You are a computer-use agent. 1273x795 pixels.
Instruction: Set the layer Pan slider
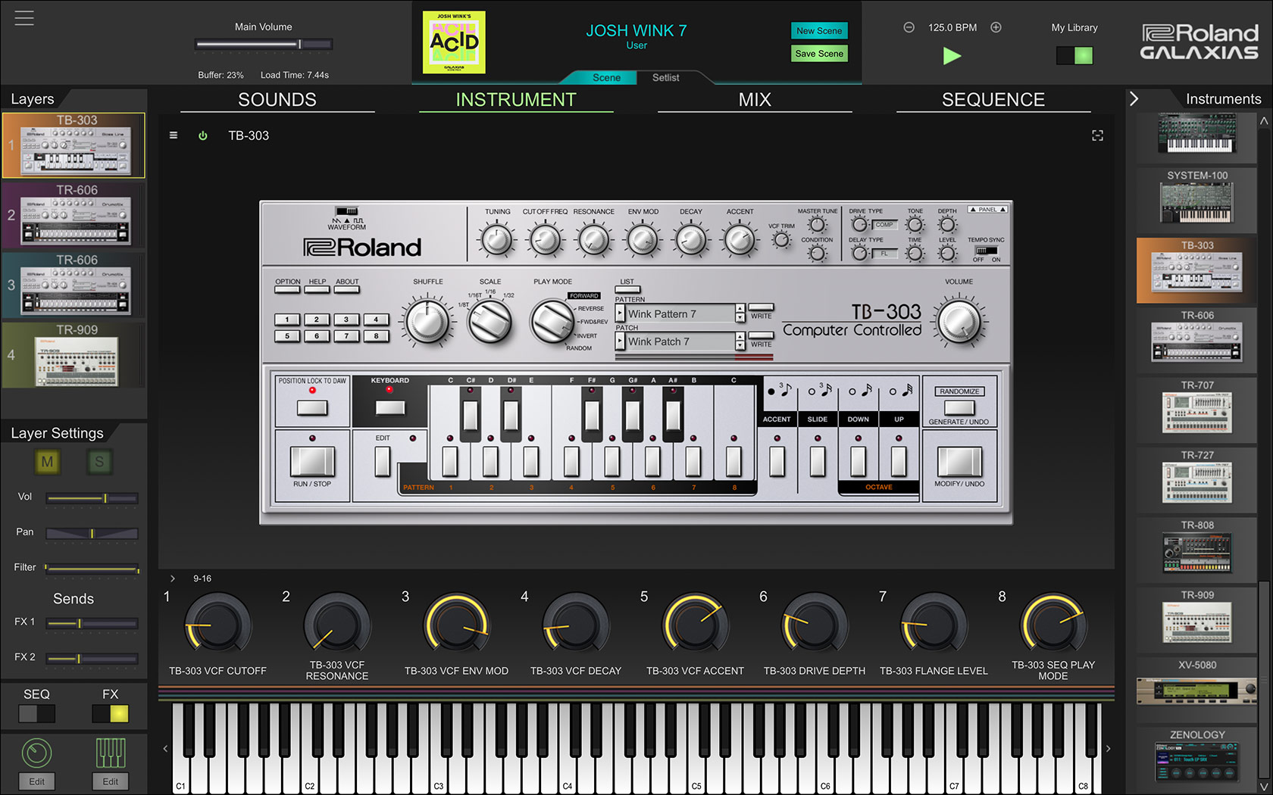pyautogui.click(x=92, y=533)
